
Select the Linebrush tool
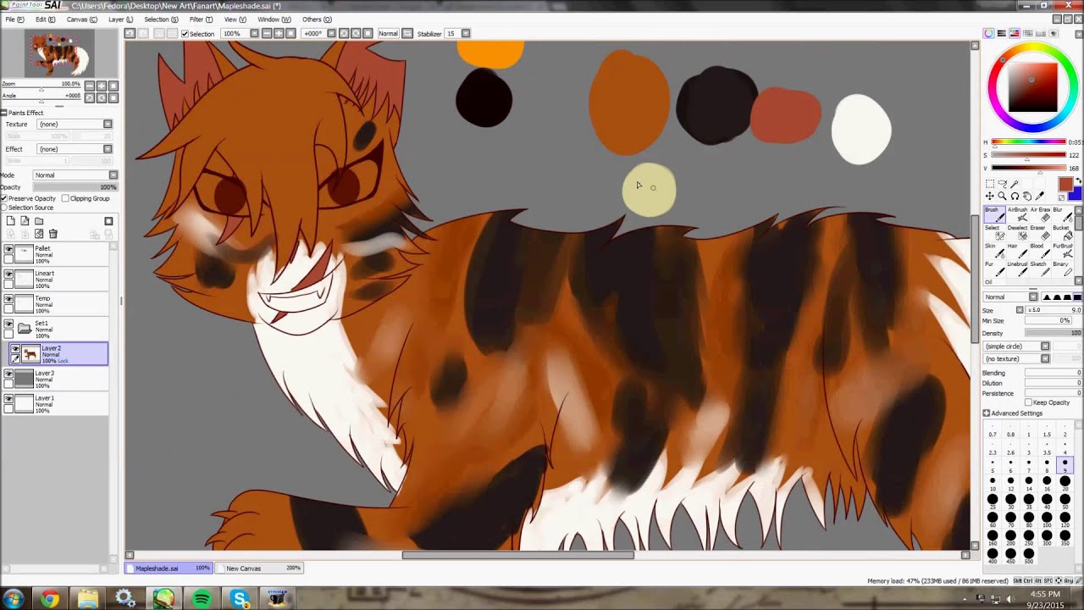(1017, 269)
